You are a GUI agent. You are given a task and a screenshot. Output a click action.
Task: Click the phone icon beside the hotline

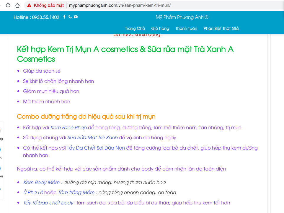point(70,17)
